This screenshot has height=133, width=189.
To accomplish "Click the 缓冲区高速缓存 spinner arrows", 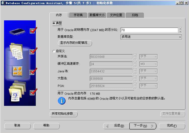I will 135,64.
